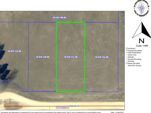Screen dimensions: 151x113
Task: Click the Township Boundaries legend symbol
Action: click(127, 59)
